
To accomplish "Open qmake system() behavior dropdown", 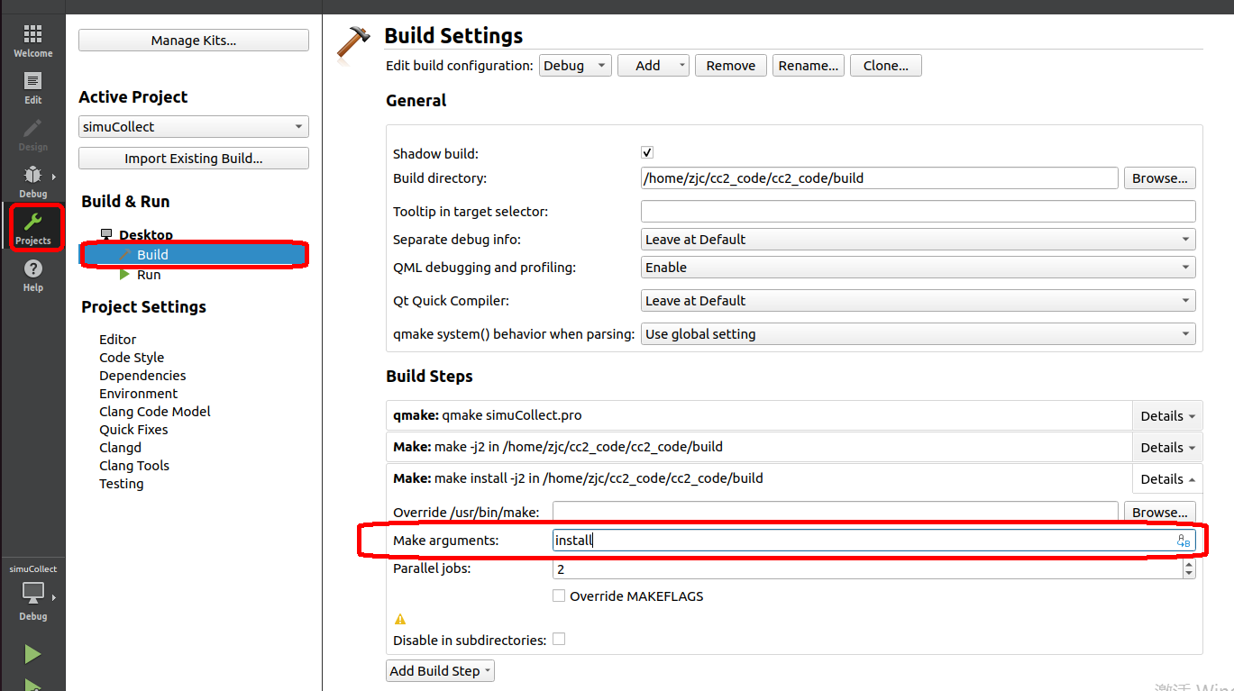I will click(x=919, y=334).
